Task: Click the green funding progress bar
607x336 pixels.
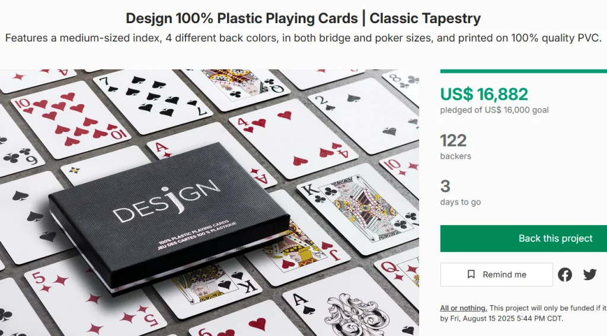Action: point(523,71)
